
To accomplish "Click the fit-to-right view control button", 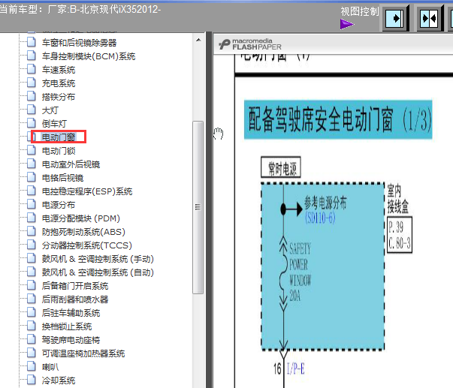I will (x=396, y=19).
